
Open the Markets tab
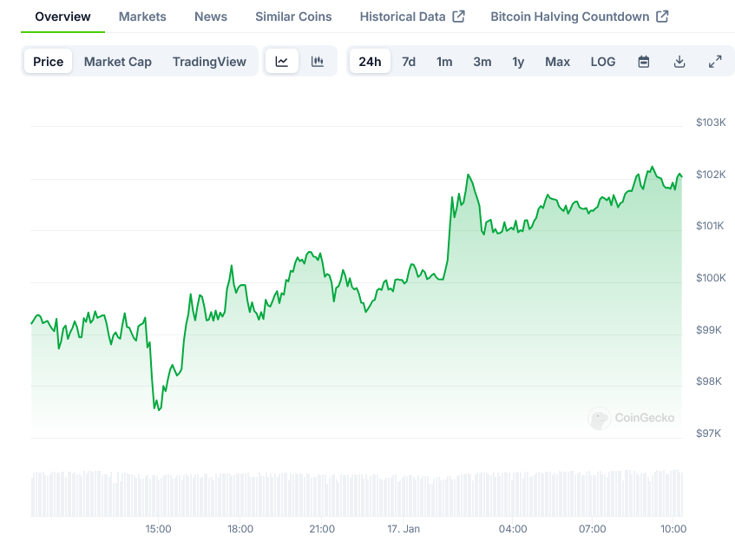coord(142,17)
